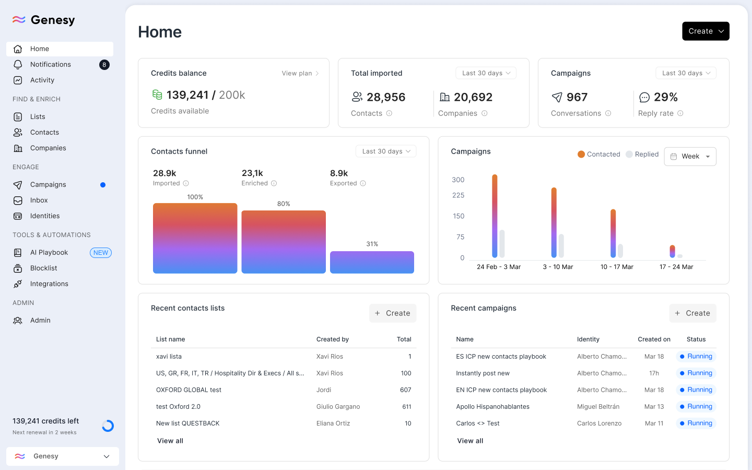Click Create button in Recent campaigns

click(x=692, y=313)
